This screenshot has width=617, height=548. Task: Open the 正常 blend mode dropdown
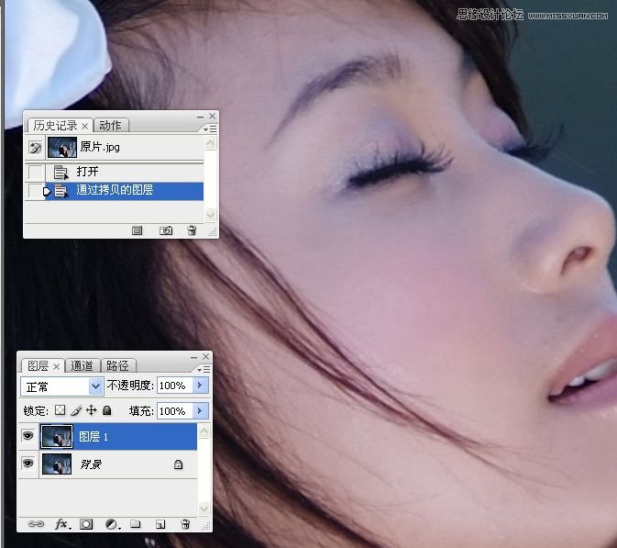(62, 386)
